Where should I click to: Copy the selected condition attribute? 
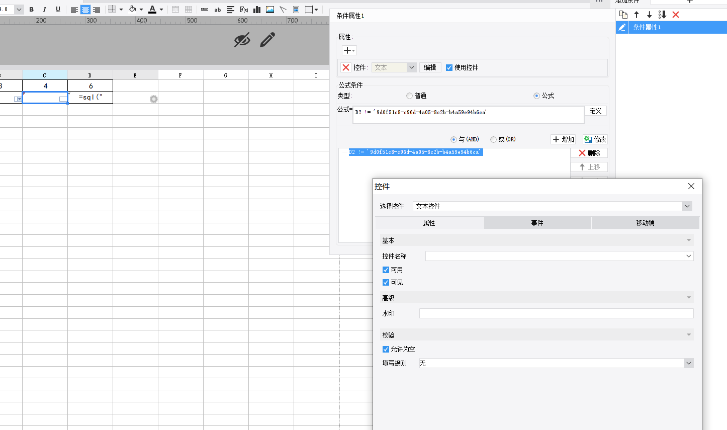[623, 15]
